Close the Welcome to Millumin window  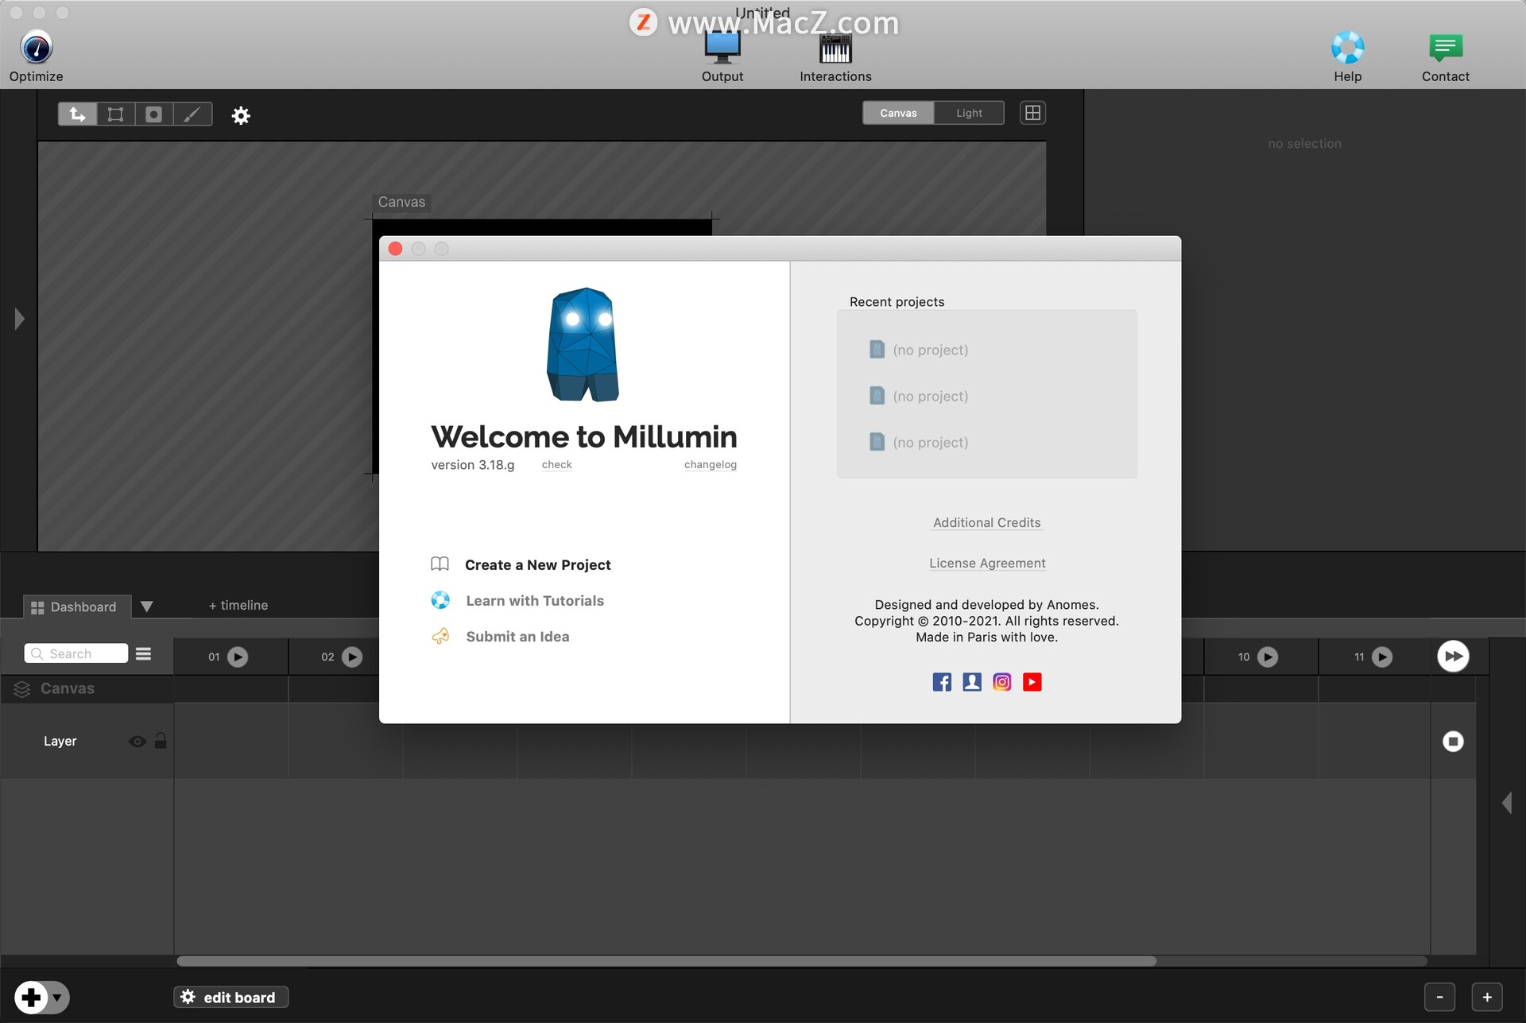coord(395,249)
